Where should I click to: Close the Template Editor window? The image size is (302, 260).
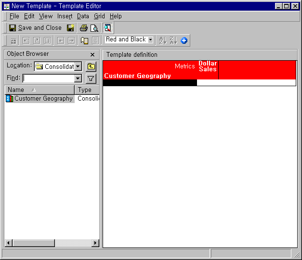point(295,6)
